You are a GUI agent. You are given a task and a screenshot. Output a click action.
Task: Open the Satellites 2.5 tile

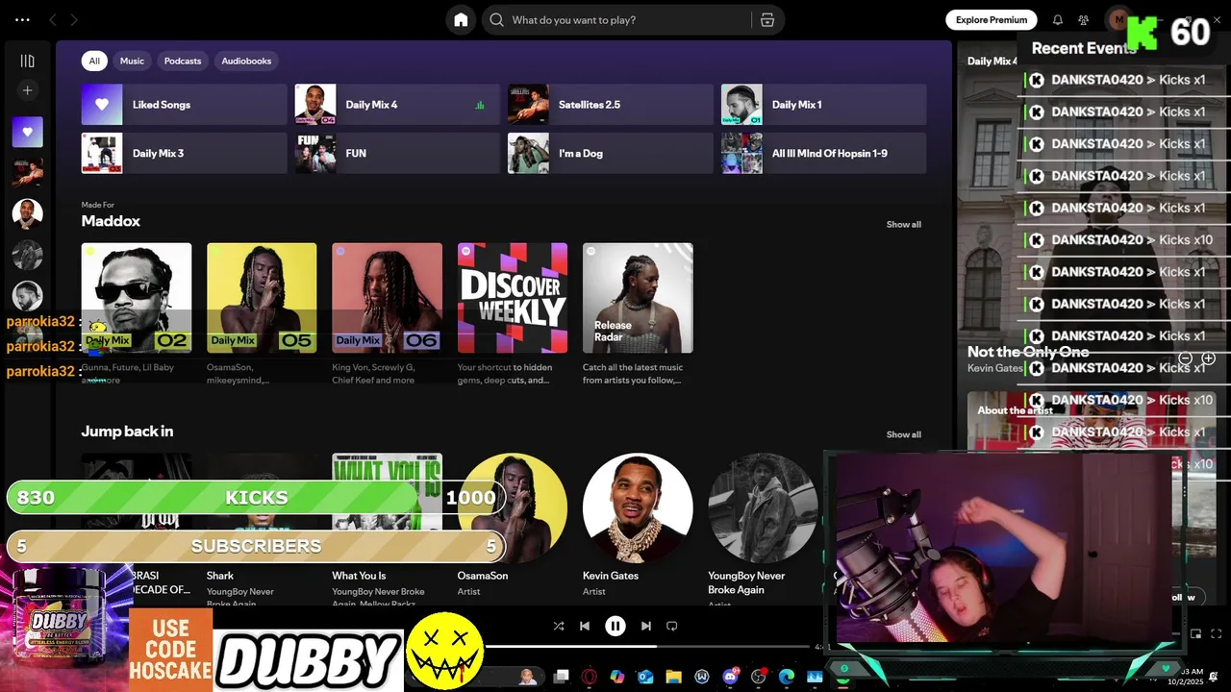610,105
